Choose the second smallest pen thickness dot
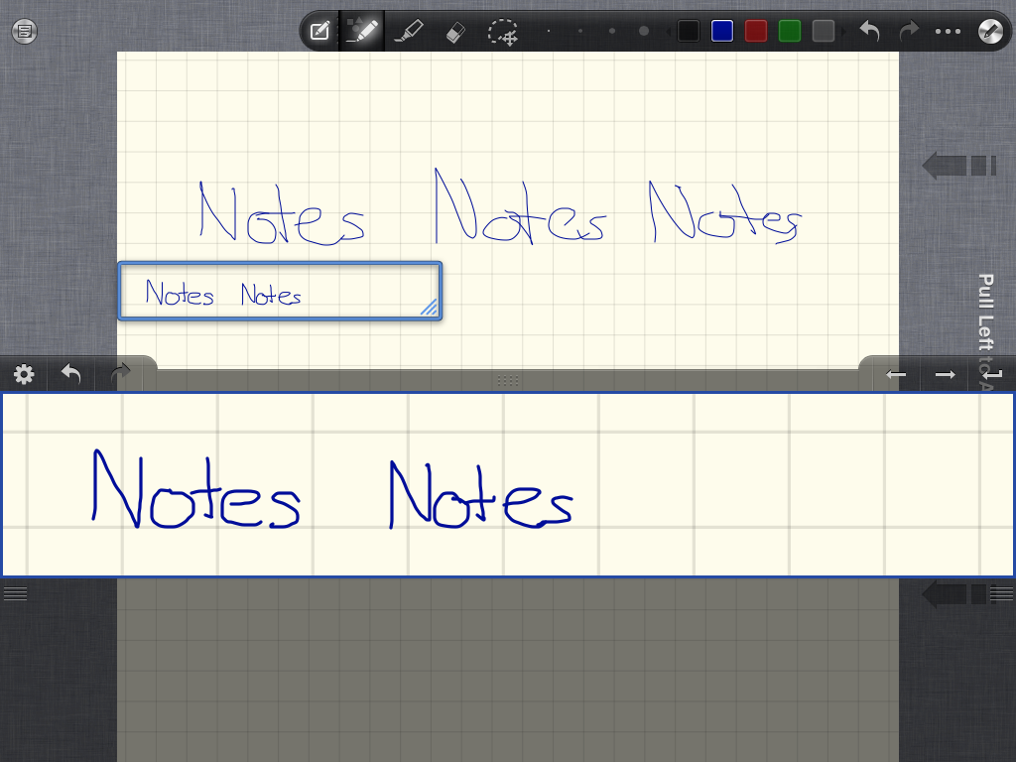Image resolution: width=1016 pixels, height=762 pixels. click(579, 31)
